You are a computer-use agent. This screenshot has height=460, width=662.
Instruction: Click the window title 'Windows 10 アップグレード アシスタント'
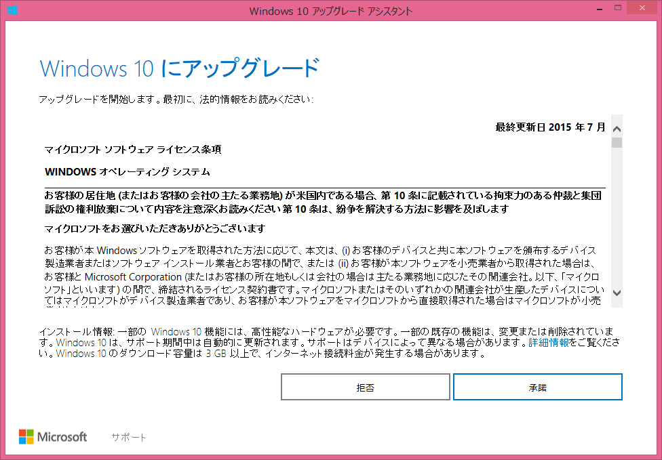(331, 11)
